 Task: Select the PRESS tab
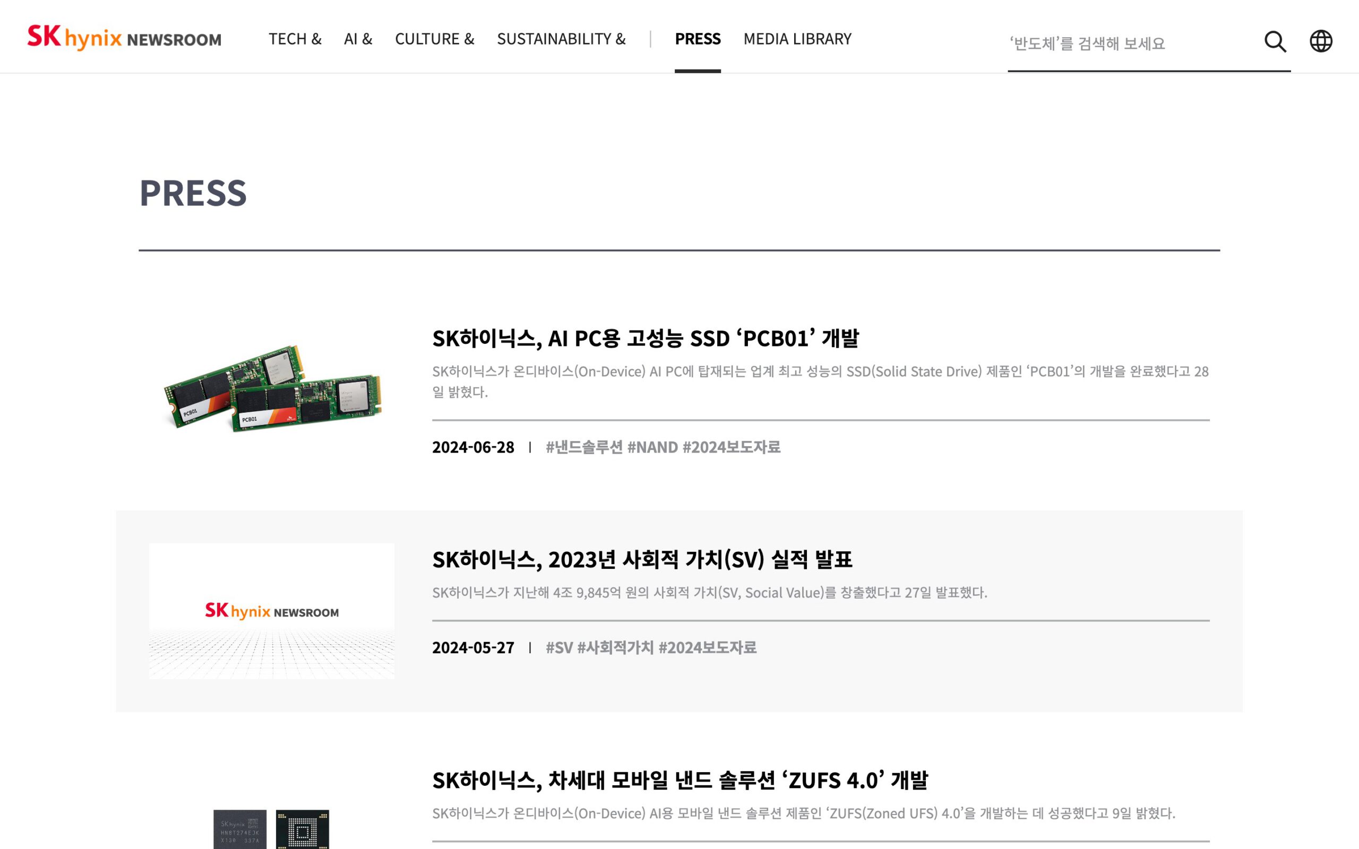(x=698, y=39)
